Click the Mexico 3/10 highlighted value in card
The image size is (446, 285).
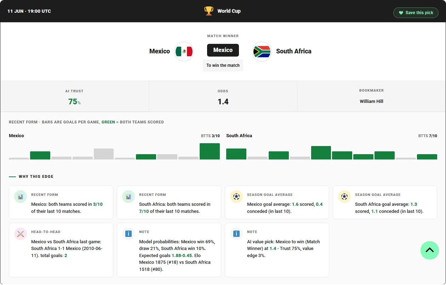tap(98, 204)
